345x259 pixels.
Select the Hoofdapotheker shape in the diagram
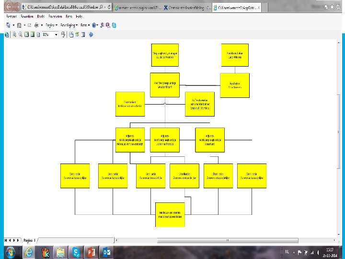click(235, 55)
